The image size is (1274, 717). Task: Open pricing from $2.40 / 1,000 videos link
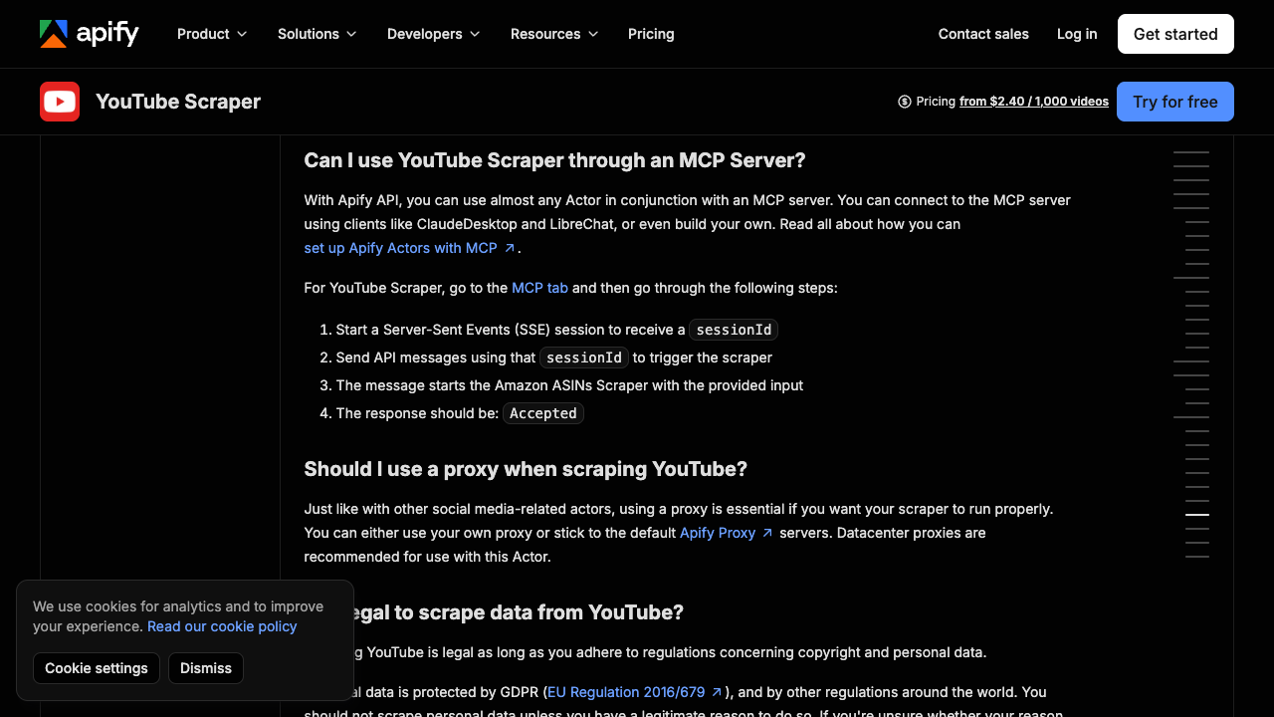click(x=1034, y=102)
